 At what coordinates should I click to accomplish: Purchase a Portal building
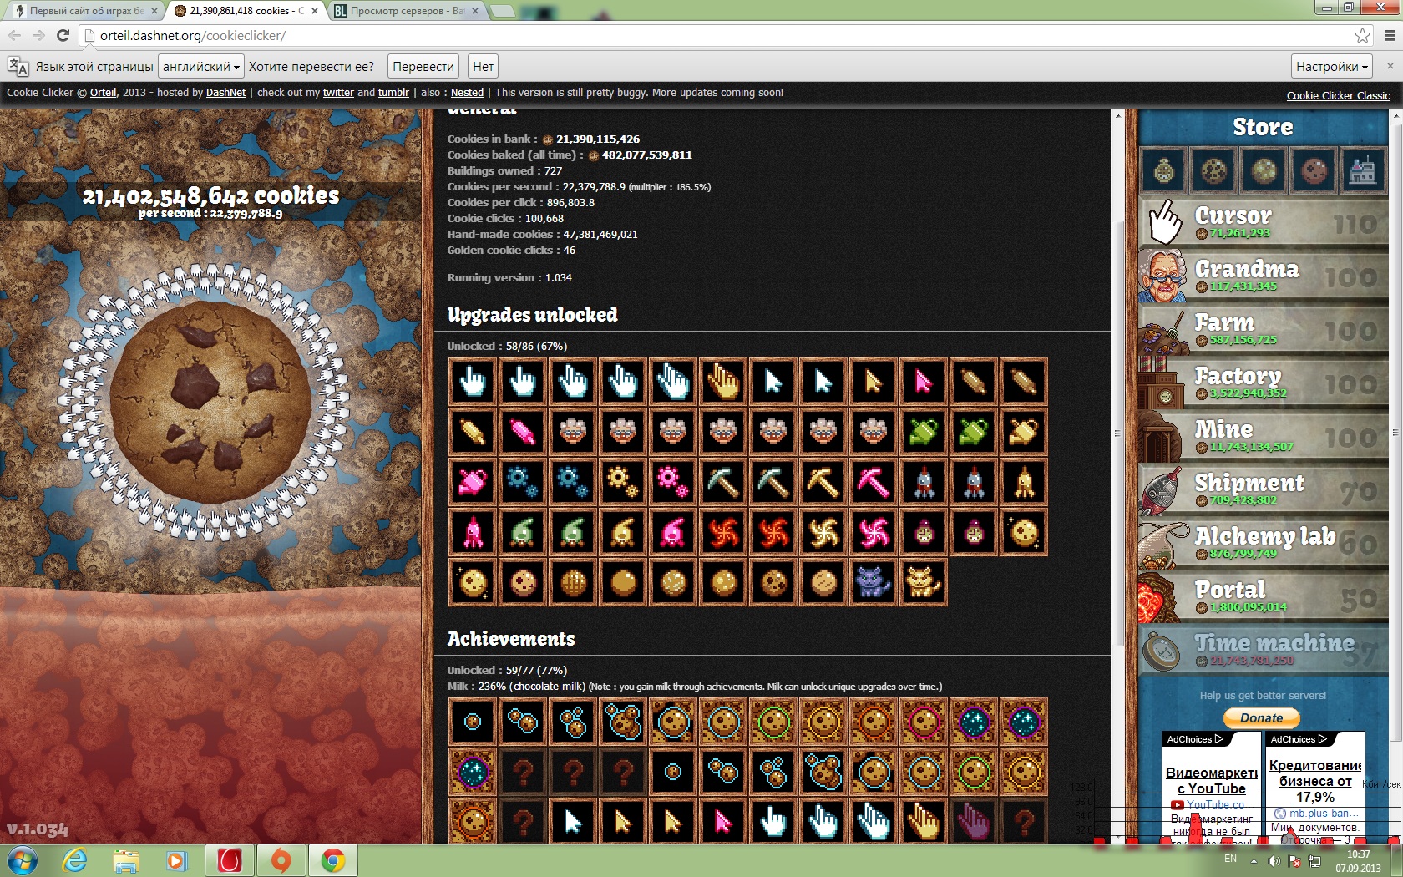[x=1263, y=596]
